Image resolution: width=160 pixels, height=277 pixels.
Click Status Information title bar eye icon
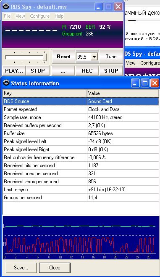(6, 83)
